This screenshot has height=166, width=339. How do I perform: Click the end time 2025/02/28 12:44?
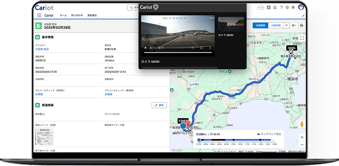pos(115,72)
